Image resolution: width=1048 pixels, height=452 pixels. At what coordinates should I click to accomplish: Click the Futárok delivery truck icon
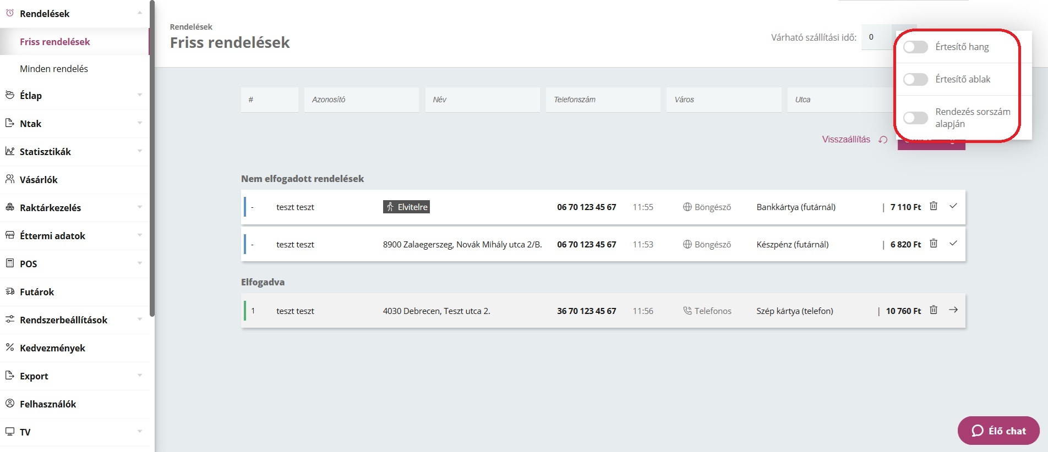10,291
